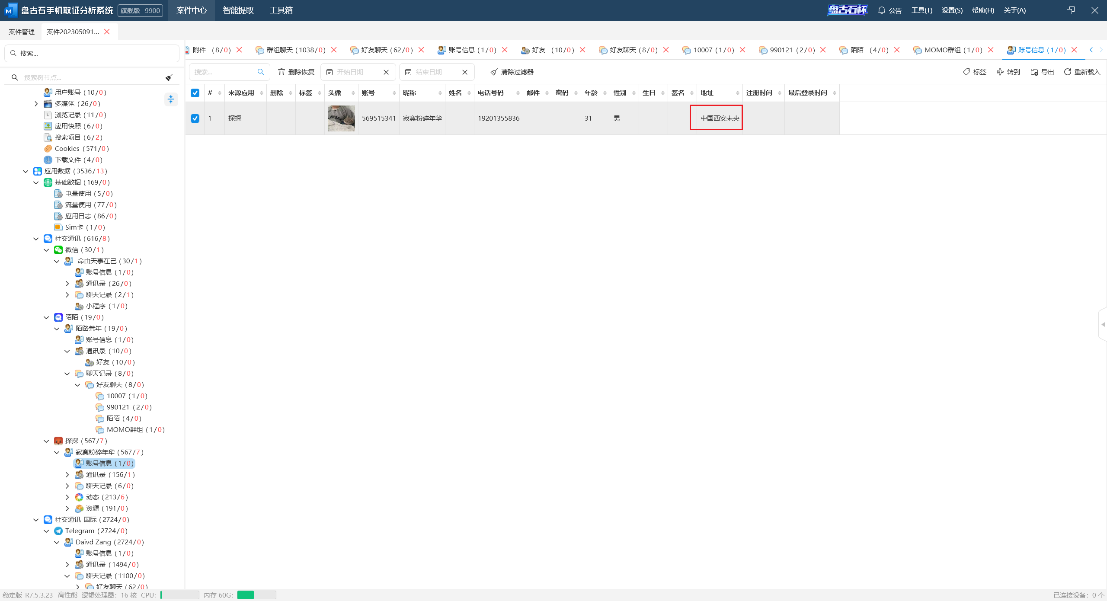This screenshot has width=1107, height=601.
Task: Expand the 多媒体 tree node
Action: tap(36, 104)
